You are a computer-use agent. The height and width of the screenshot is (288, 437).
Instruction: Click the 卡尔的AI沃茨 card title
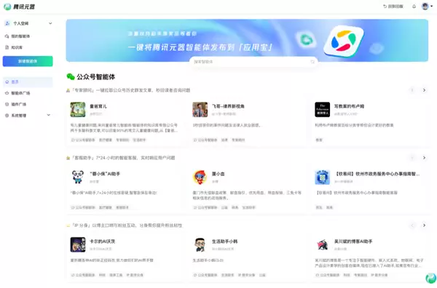click(x=103, y=241)
